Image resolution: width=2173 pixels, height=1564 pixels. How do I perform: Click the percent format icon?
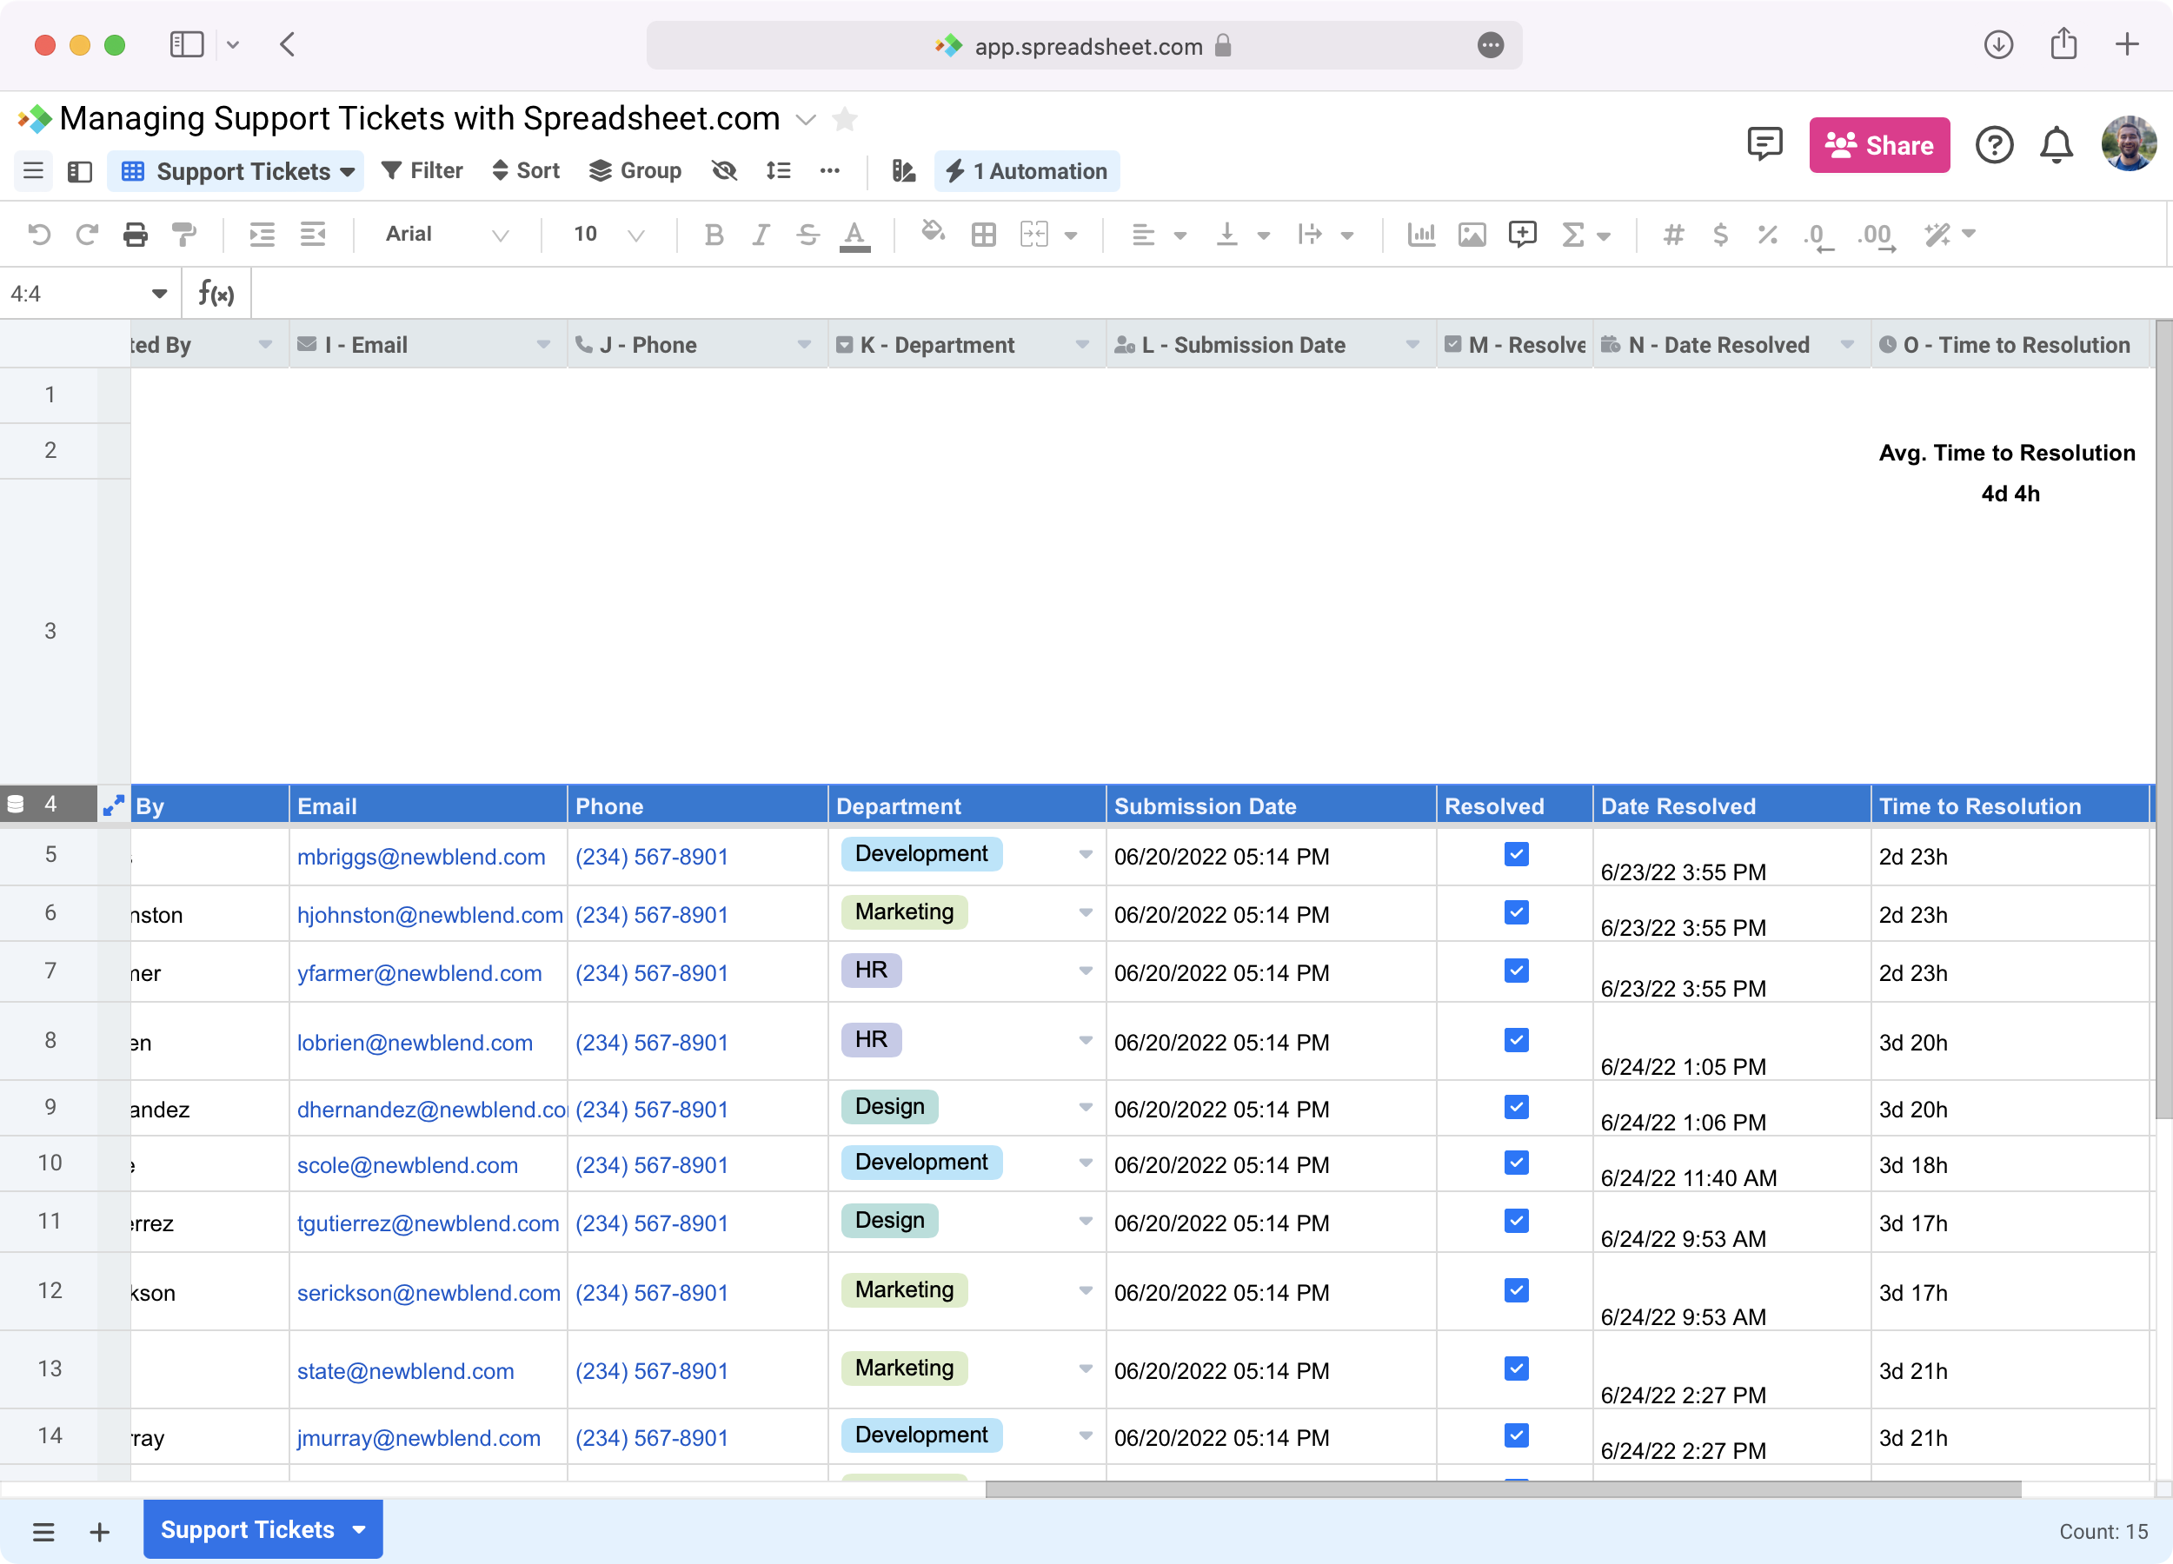[1767, 235]
